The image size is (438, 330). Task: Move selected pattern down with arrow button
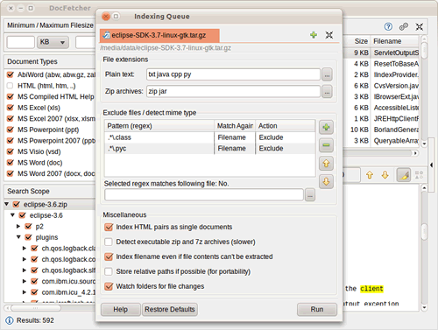click(326, 181)
